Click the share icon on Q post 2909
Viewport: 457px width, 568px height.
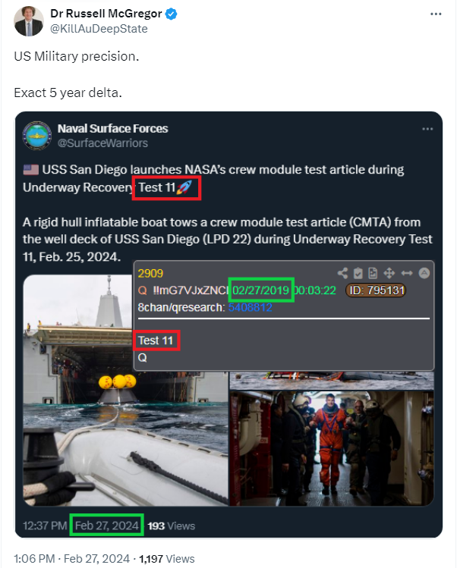click(x=342, y=273)
